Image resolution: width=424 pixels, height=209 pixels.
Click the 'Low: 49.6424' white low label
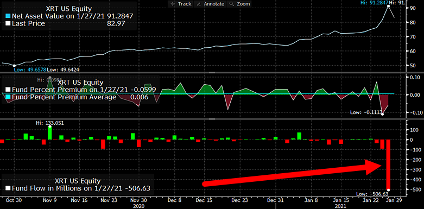point(63,69)
